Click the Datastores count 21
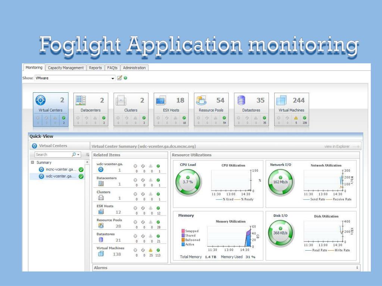Viewport: 382px width, 286px height. click(x=118, y=240)
